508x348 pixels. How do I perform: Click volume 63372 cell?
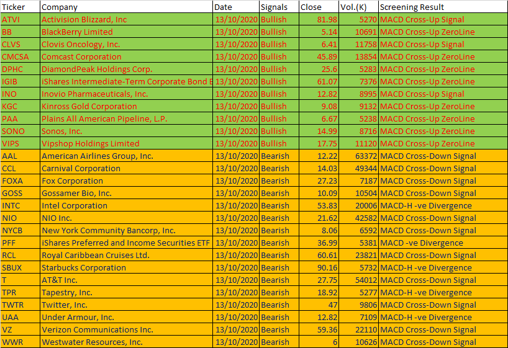(359, 156)
